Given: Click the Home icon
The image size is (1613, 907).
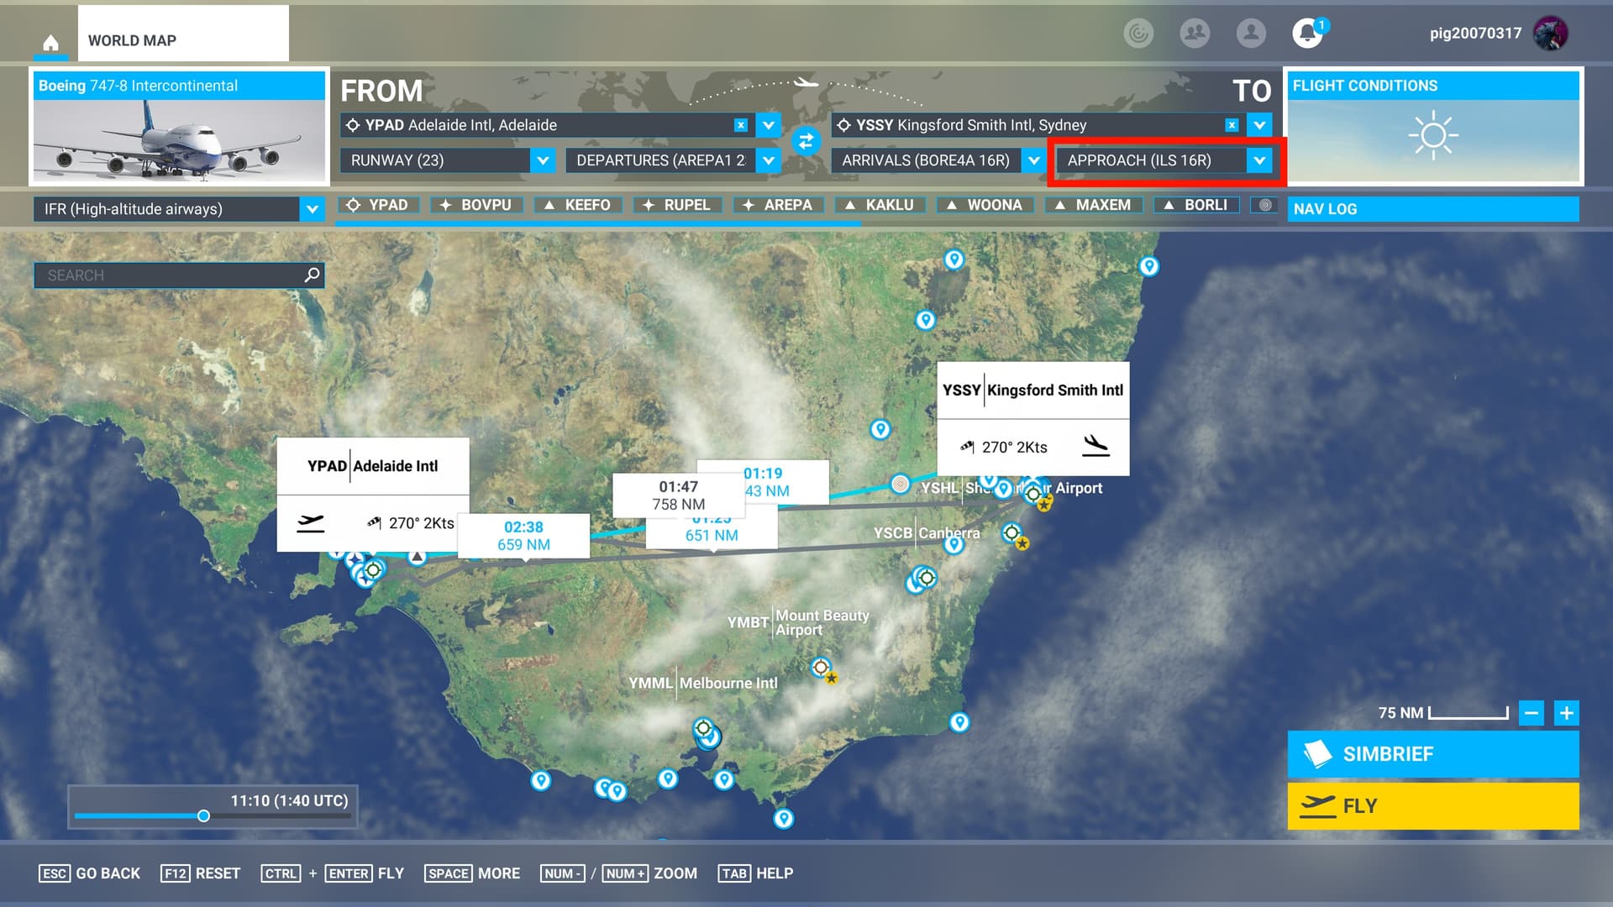Looking at the screenshot, I should 51,42.
